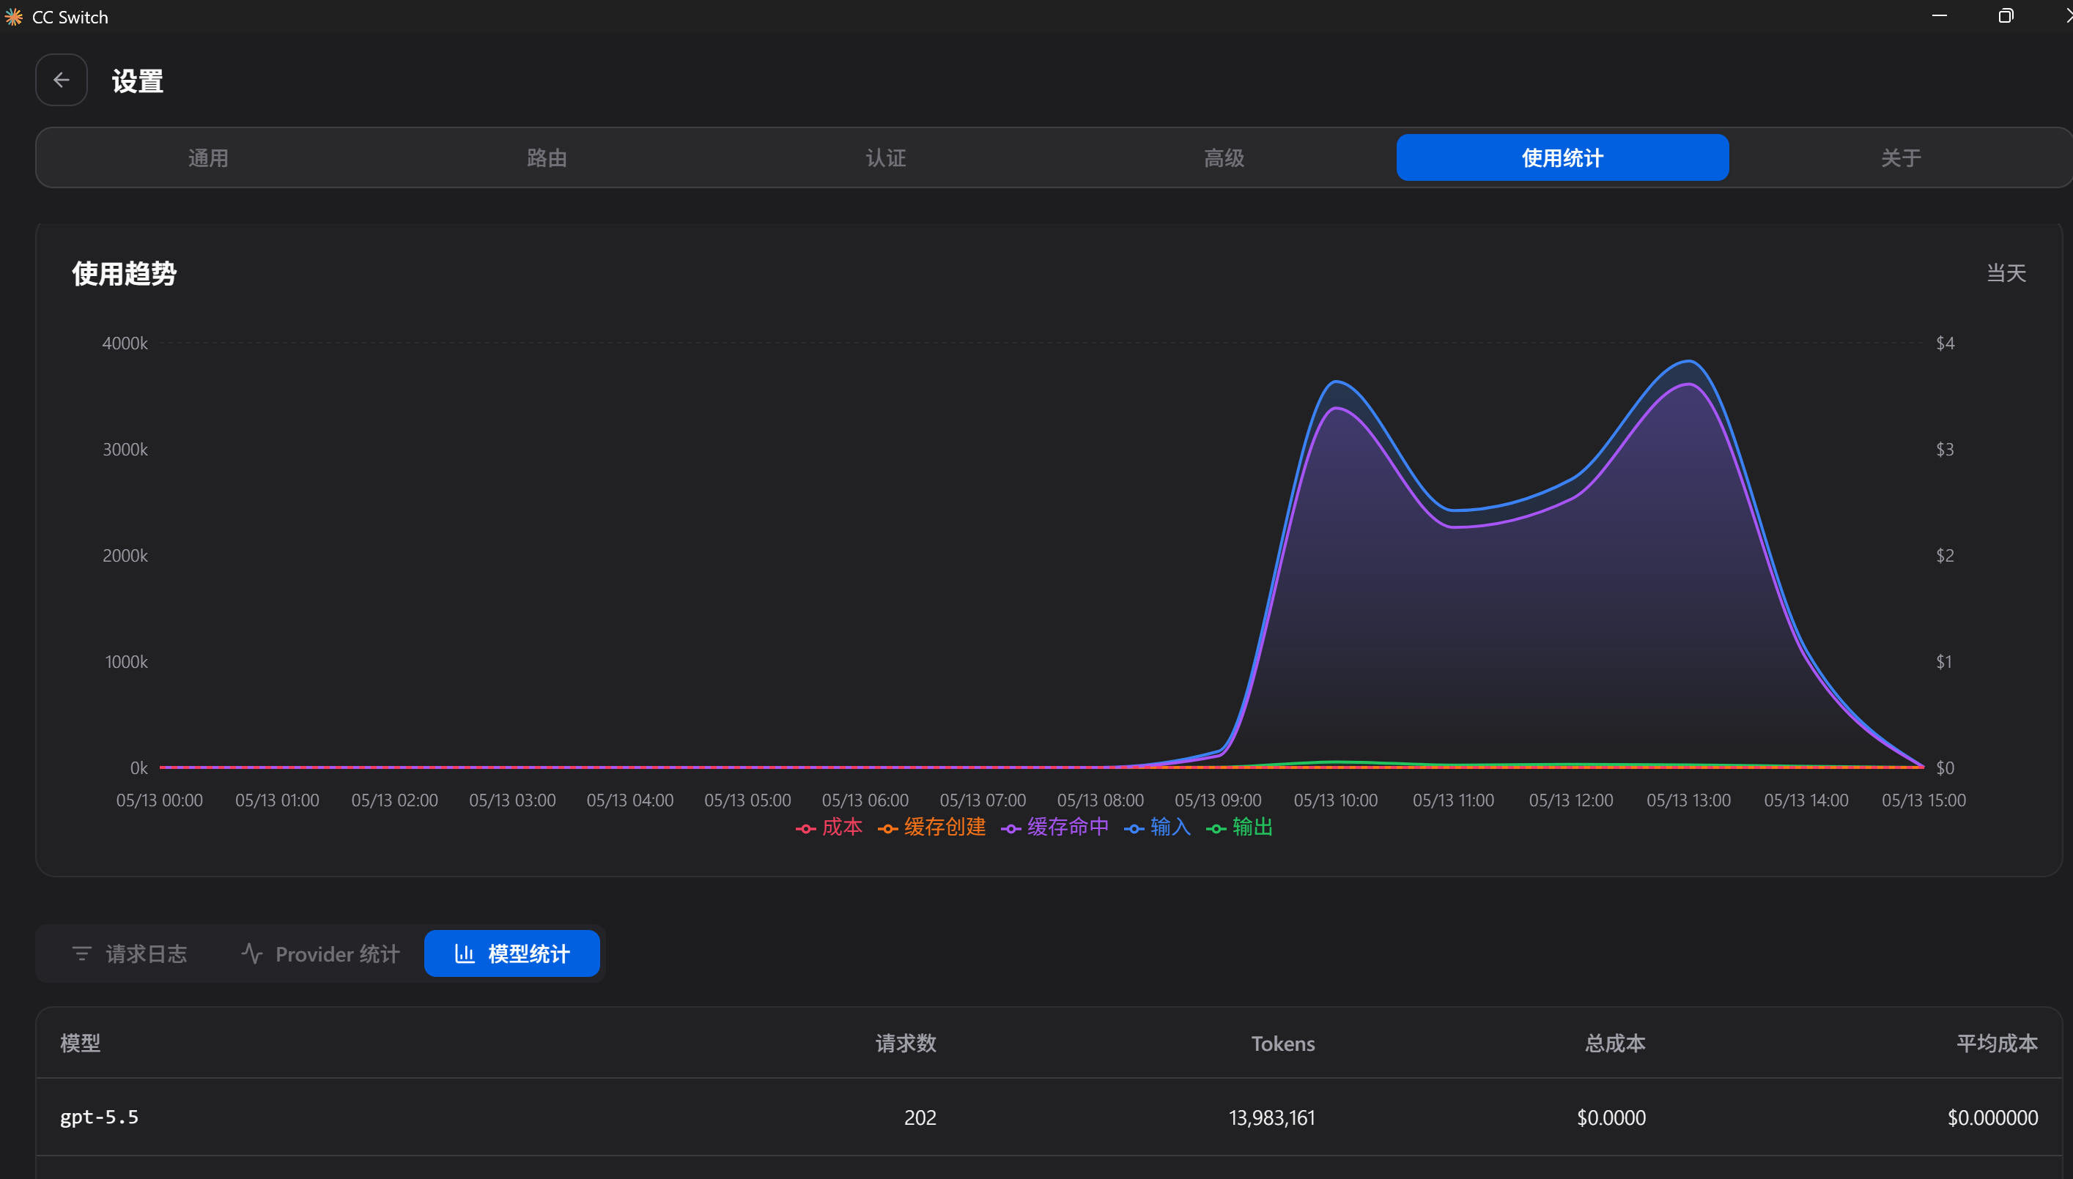Hide the 输入 input series in legend
This screenshot has width=2073, height=1179.
click(x=1158, y=827)
